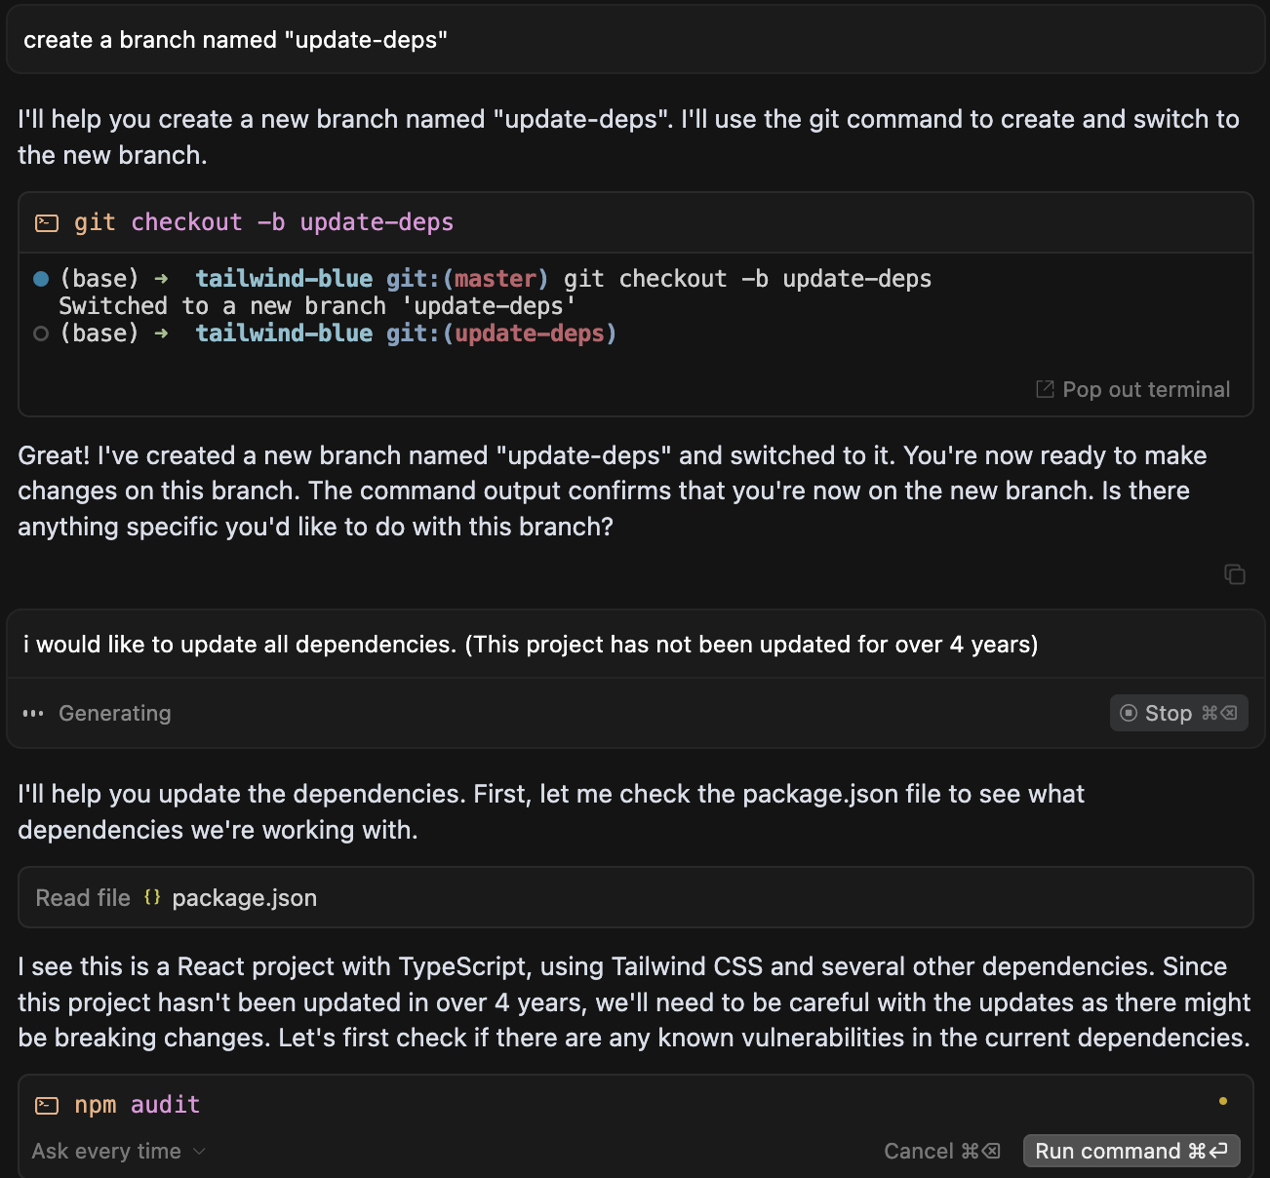
Task: Click terminal icon beside npm audit command
Action: [x=47, y=1105]
